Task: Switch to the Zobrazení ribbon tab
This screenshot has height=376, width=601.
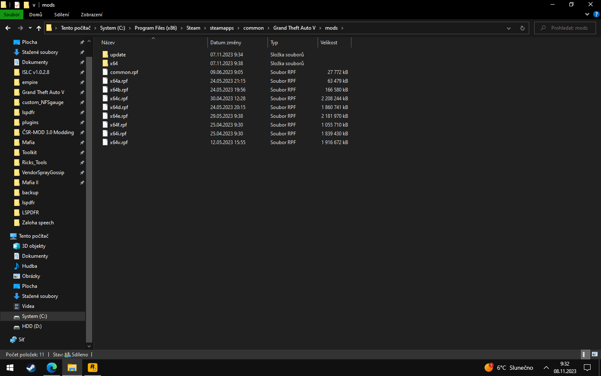Action: click(91, 15)
